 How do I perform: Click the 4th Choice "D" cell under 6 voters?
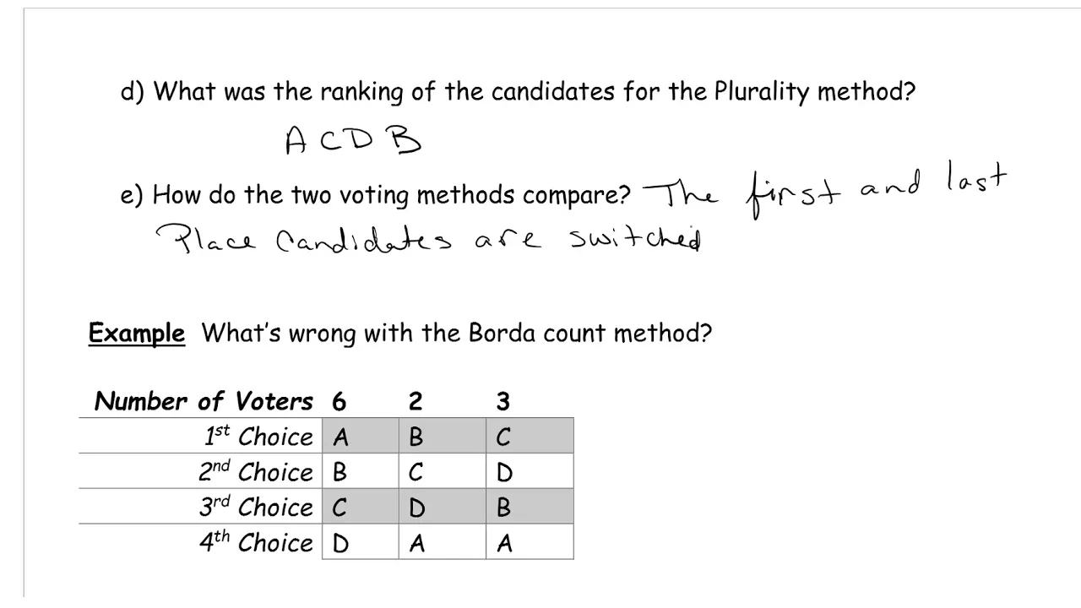[x=361, y=543]
